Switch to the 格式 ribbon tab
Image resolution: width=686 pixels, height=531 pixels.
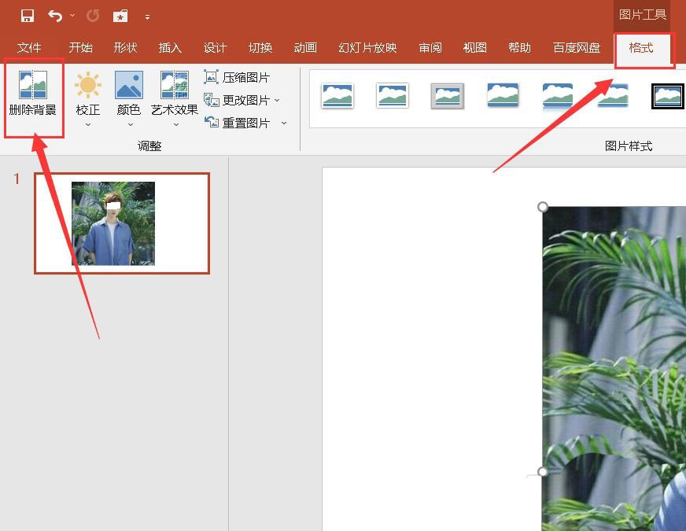point(644,48)
